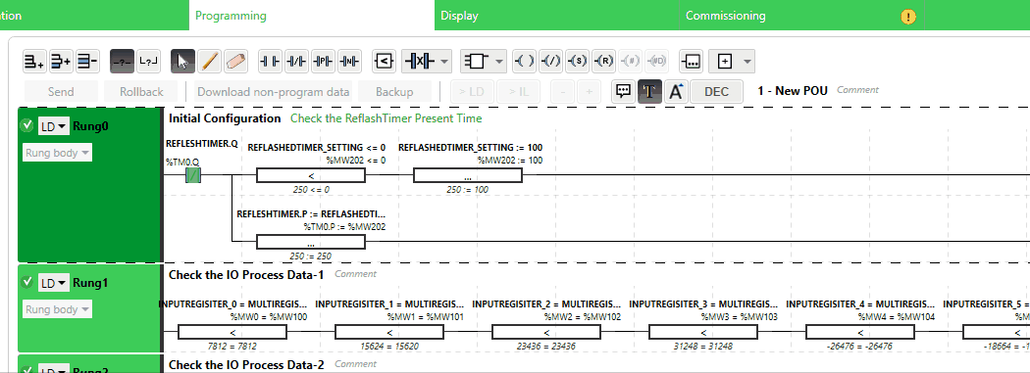This screenshot has height=373, width=1030.
Task: Select the %MW202 <= 0 comparison block
Action: [x=310, y=175]
